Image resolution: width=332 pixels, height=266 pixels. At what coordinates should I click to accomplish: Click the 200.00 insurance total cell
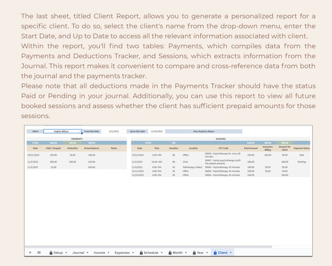(x=268, y=143)
